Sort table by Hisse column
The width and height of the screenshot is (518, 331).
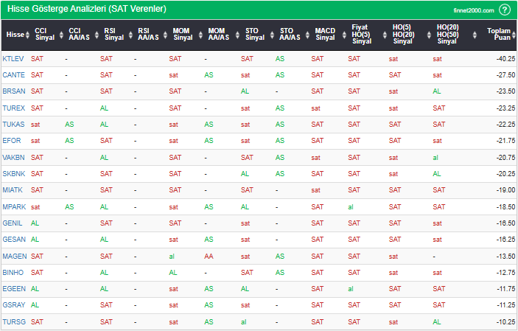pyautogui.click(x=15, y=34)
